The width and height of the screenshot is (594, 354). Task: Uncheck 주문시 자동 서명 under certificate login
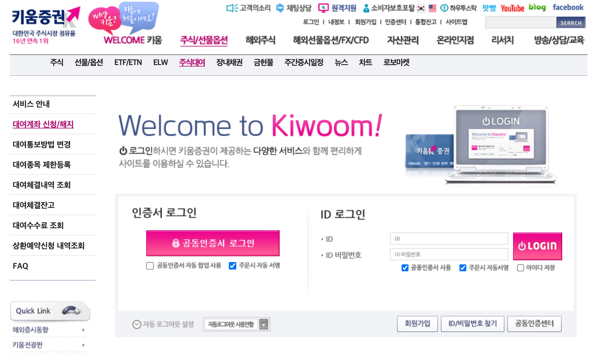pyautogui.click(x=233, y=265)
